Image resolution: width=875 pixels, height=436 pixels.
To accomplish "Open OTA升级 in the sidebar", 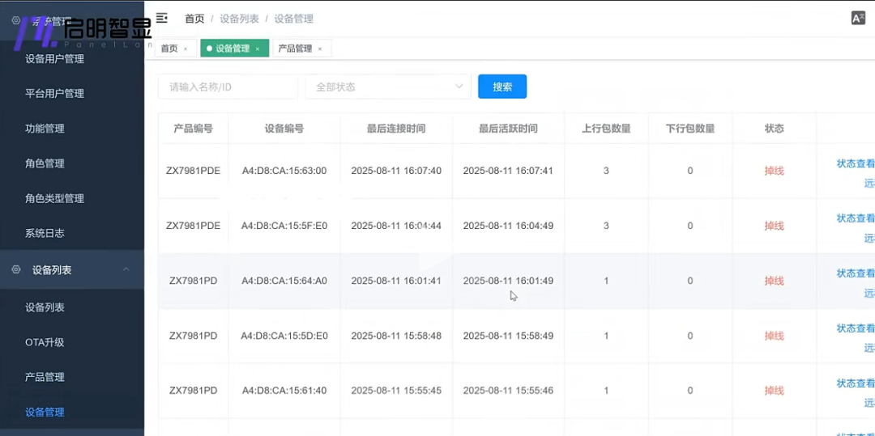I will (x=45, y=342).
